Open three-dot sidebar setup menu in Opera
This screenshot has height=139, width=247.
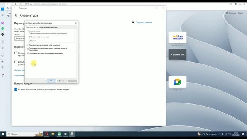(x=3, y=129)
